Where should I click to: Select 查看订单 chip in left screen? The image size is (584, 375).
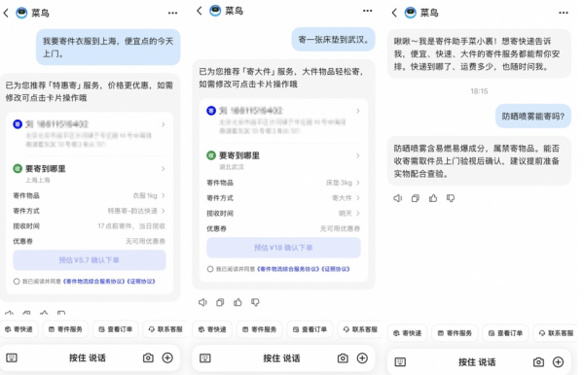116,329
